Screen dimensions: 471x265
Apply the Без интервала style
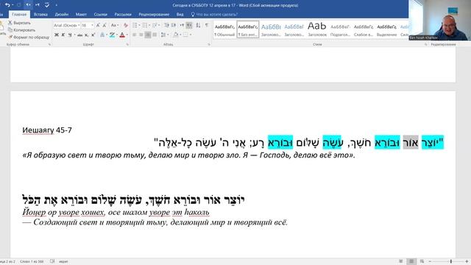(x=248, y=29)
